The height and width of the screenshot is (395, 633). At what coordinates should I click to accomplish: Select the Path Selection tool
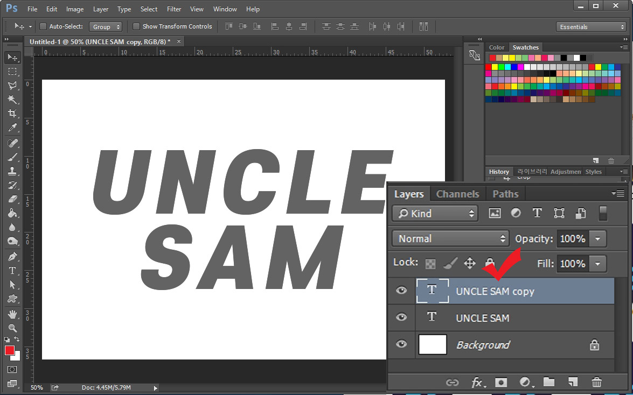click(12, 285)
